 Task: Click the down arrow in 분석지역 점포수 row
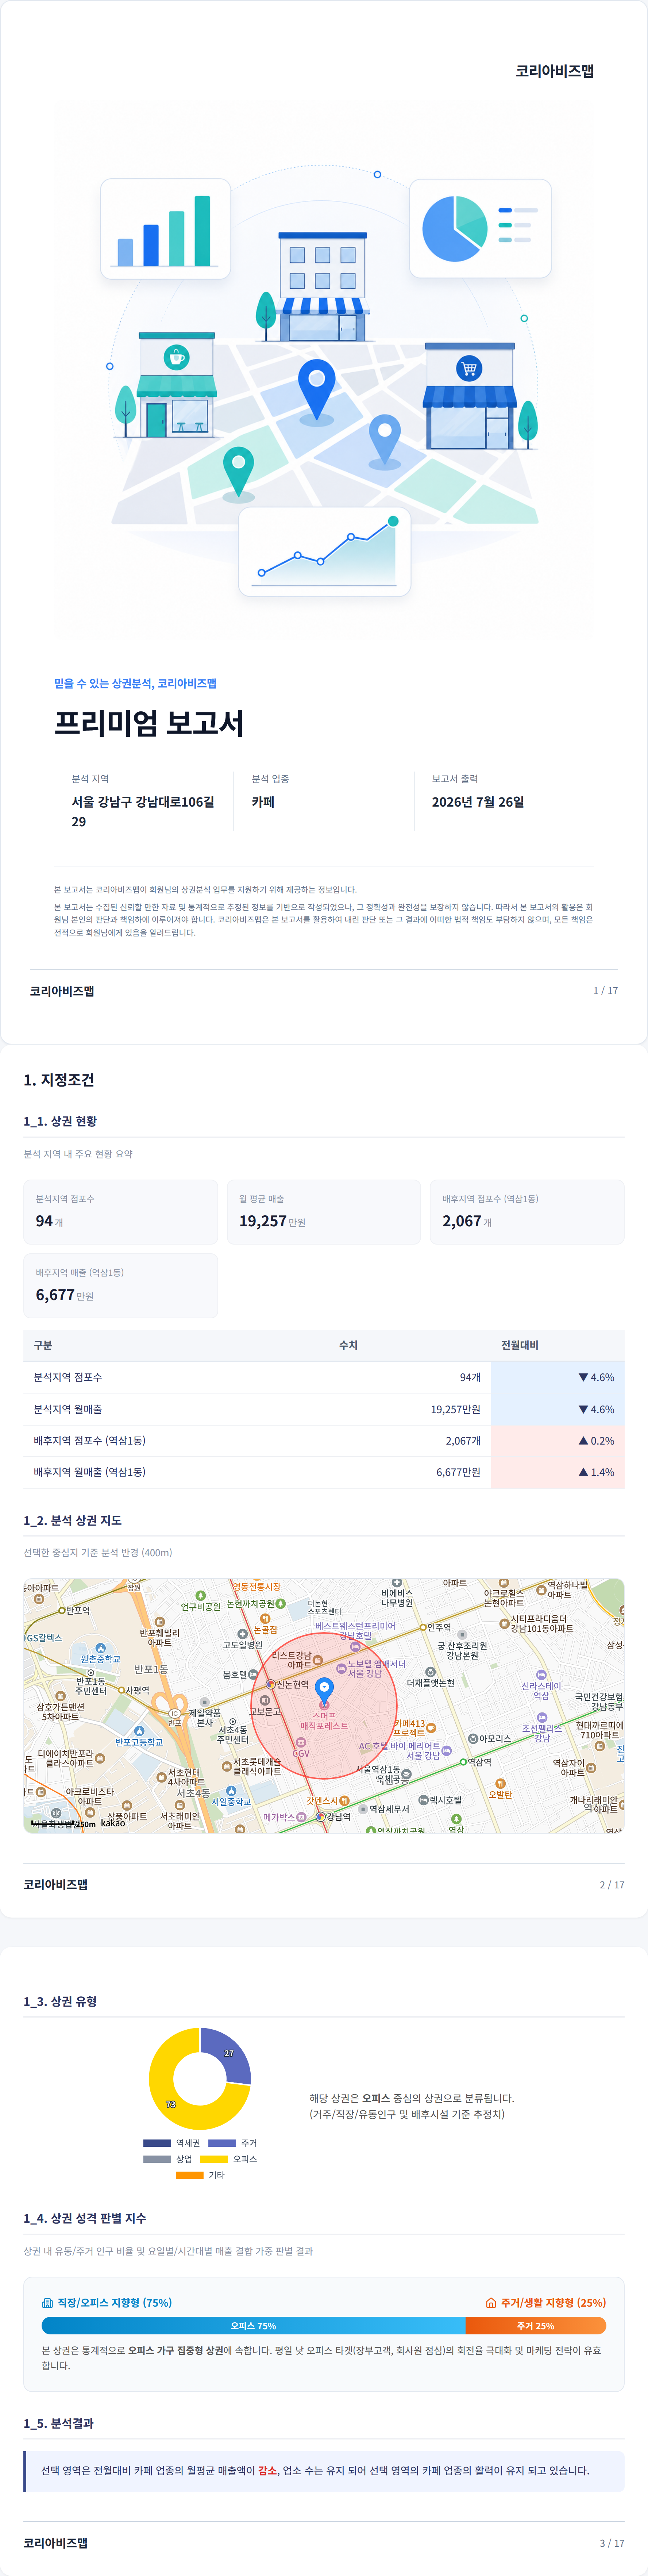(x=583, y=1378)
